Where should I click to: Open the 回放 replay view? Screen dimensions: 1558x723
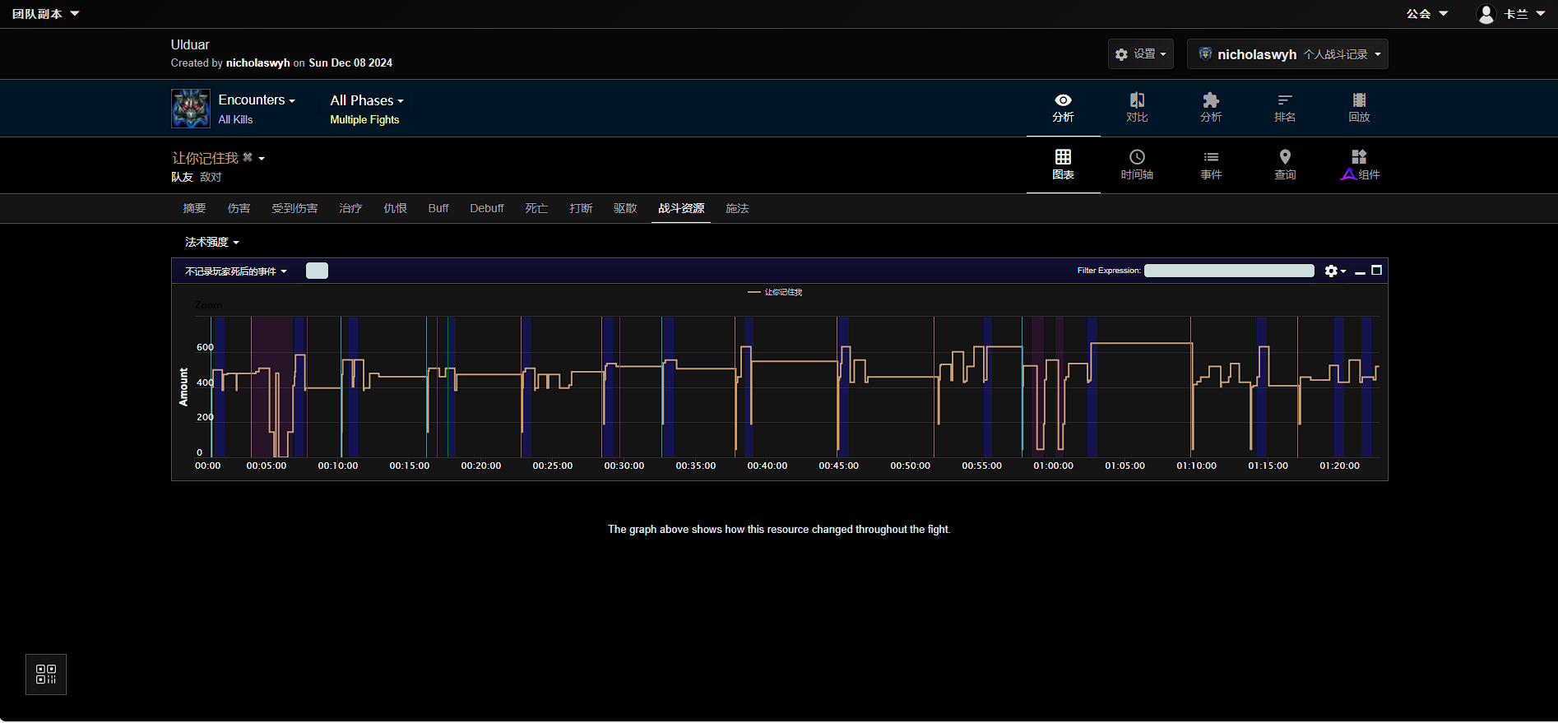coord(1360,108)
